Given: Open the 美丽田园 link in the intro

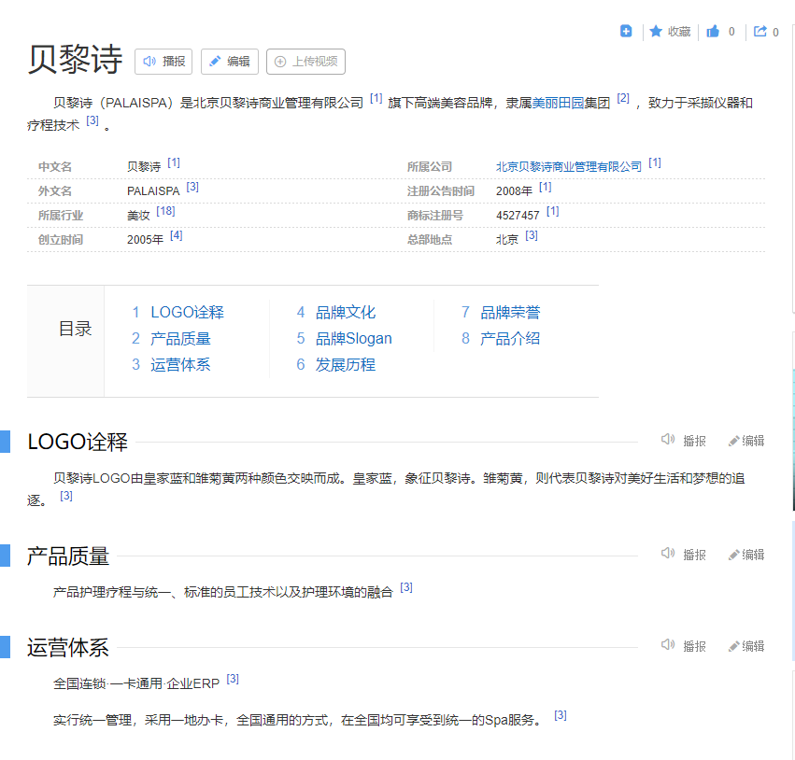Looking at the screenshot, I should [558, 103].
